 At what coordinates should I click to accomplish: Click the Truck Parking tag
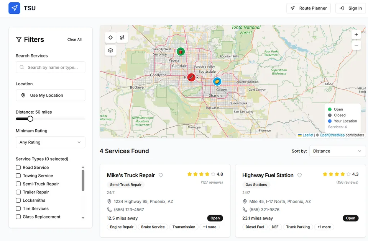click(x=298, y=227)
